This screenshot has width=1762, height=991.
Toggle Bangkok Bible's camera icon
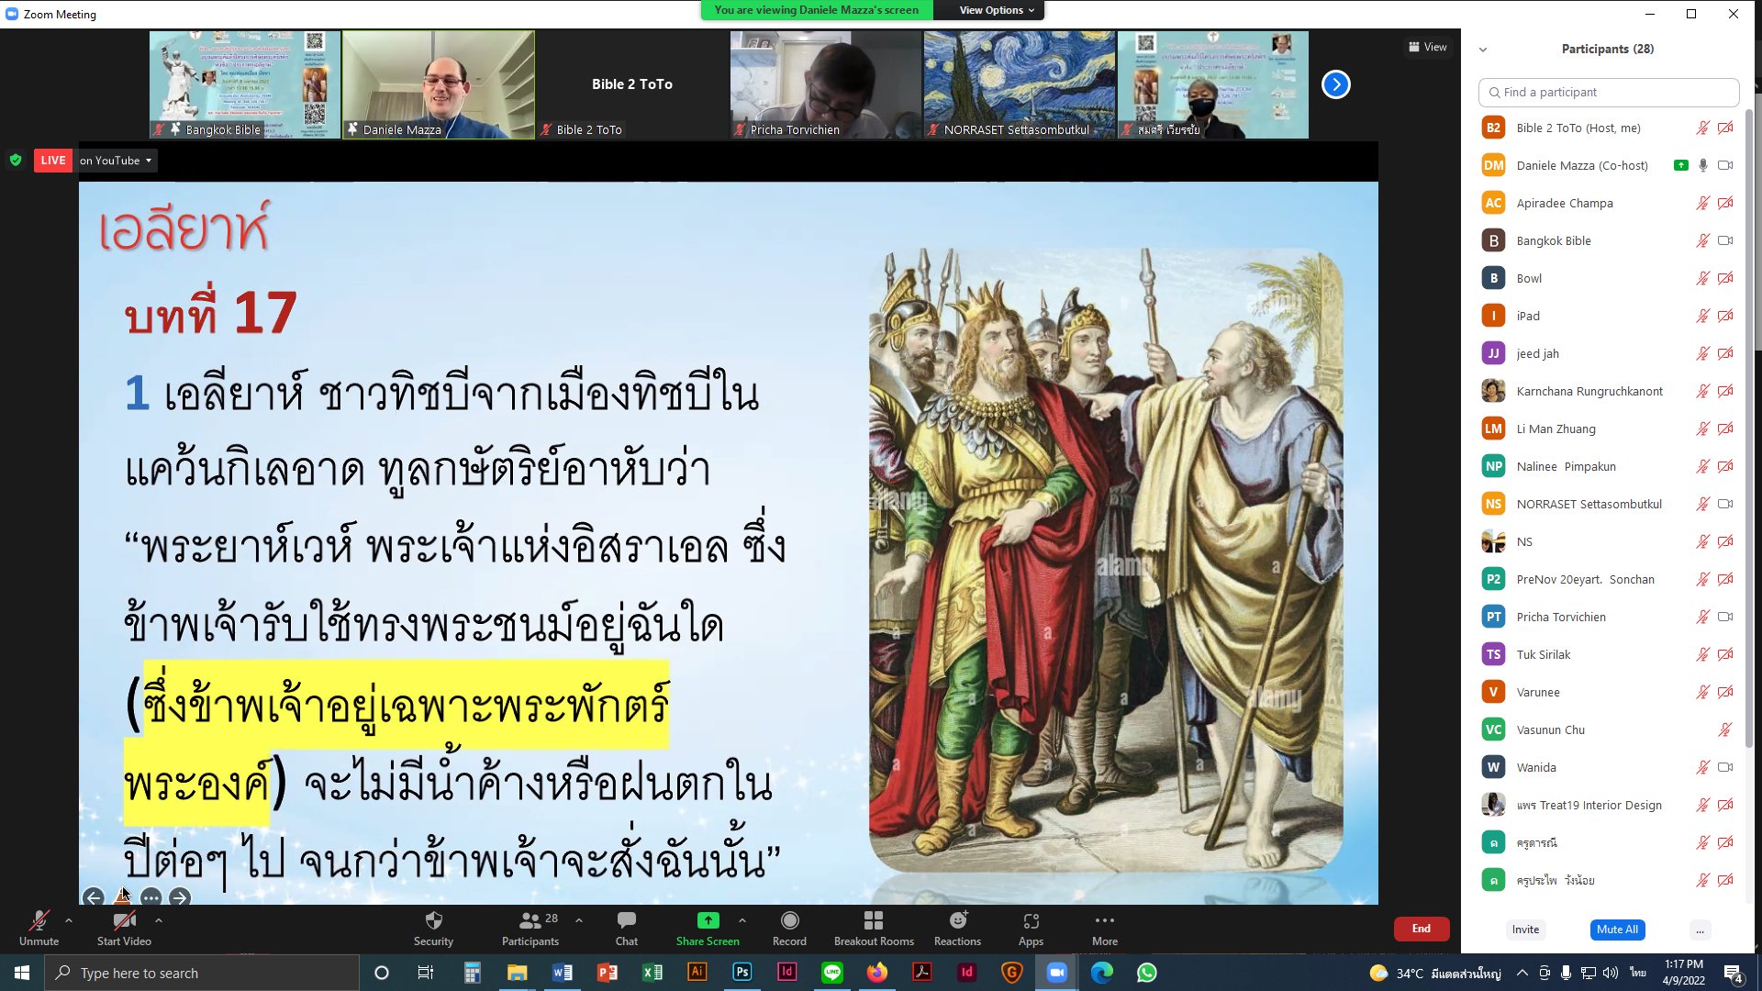point(1725,240)
